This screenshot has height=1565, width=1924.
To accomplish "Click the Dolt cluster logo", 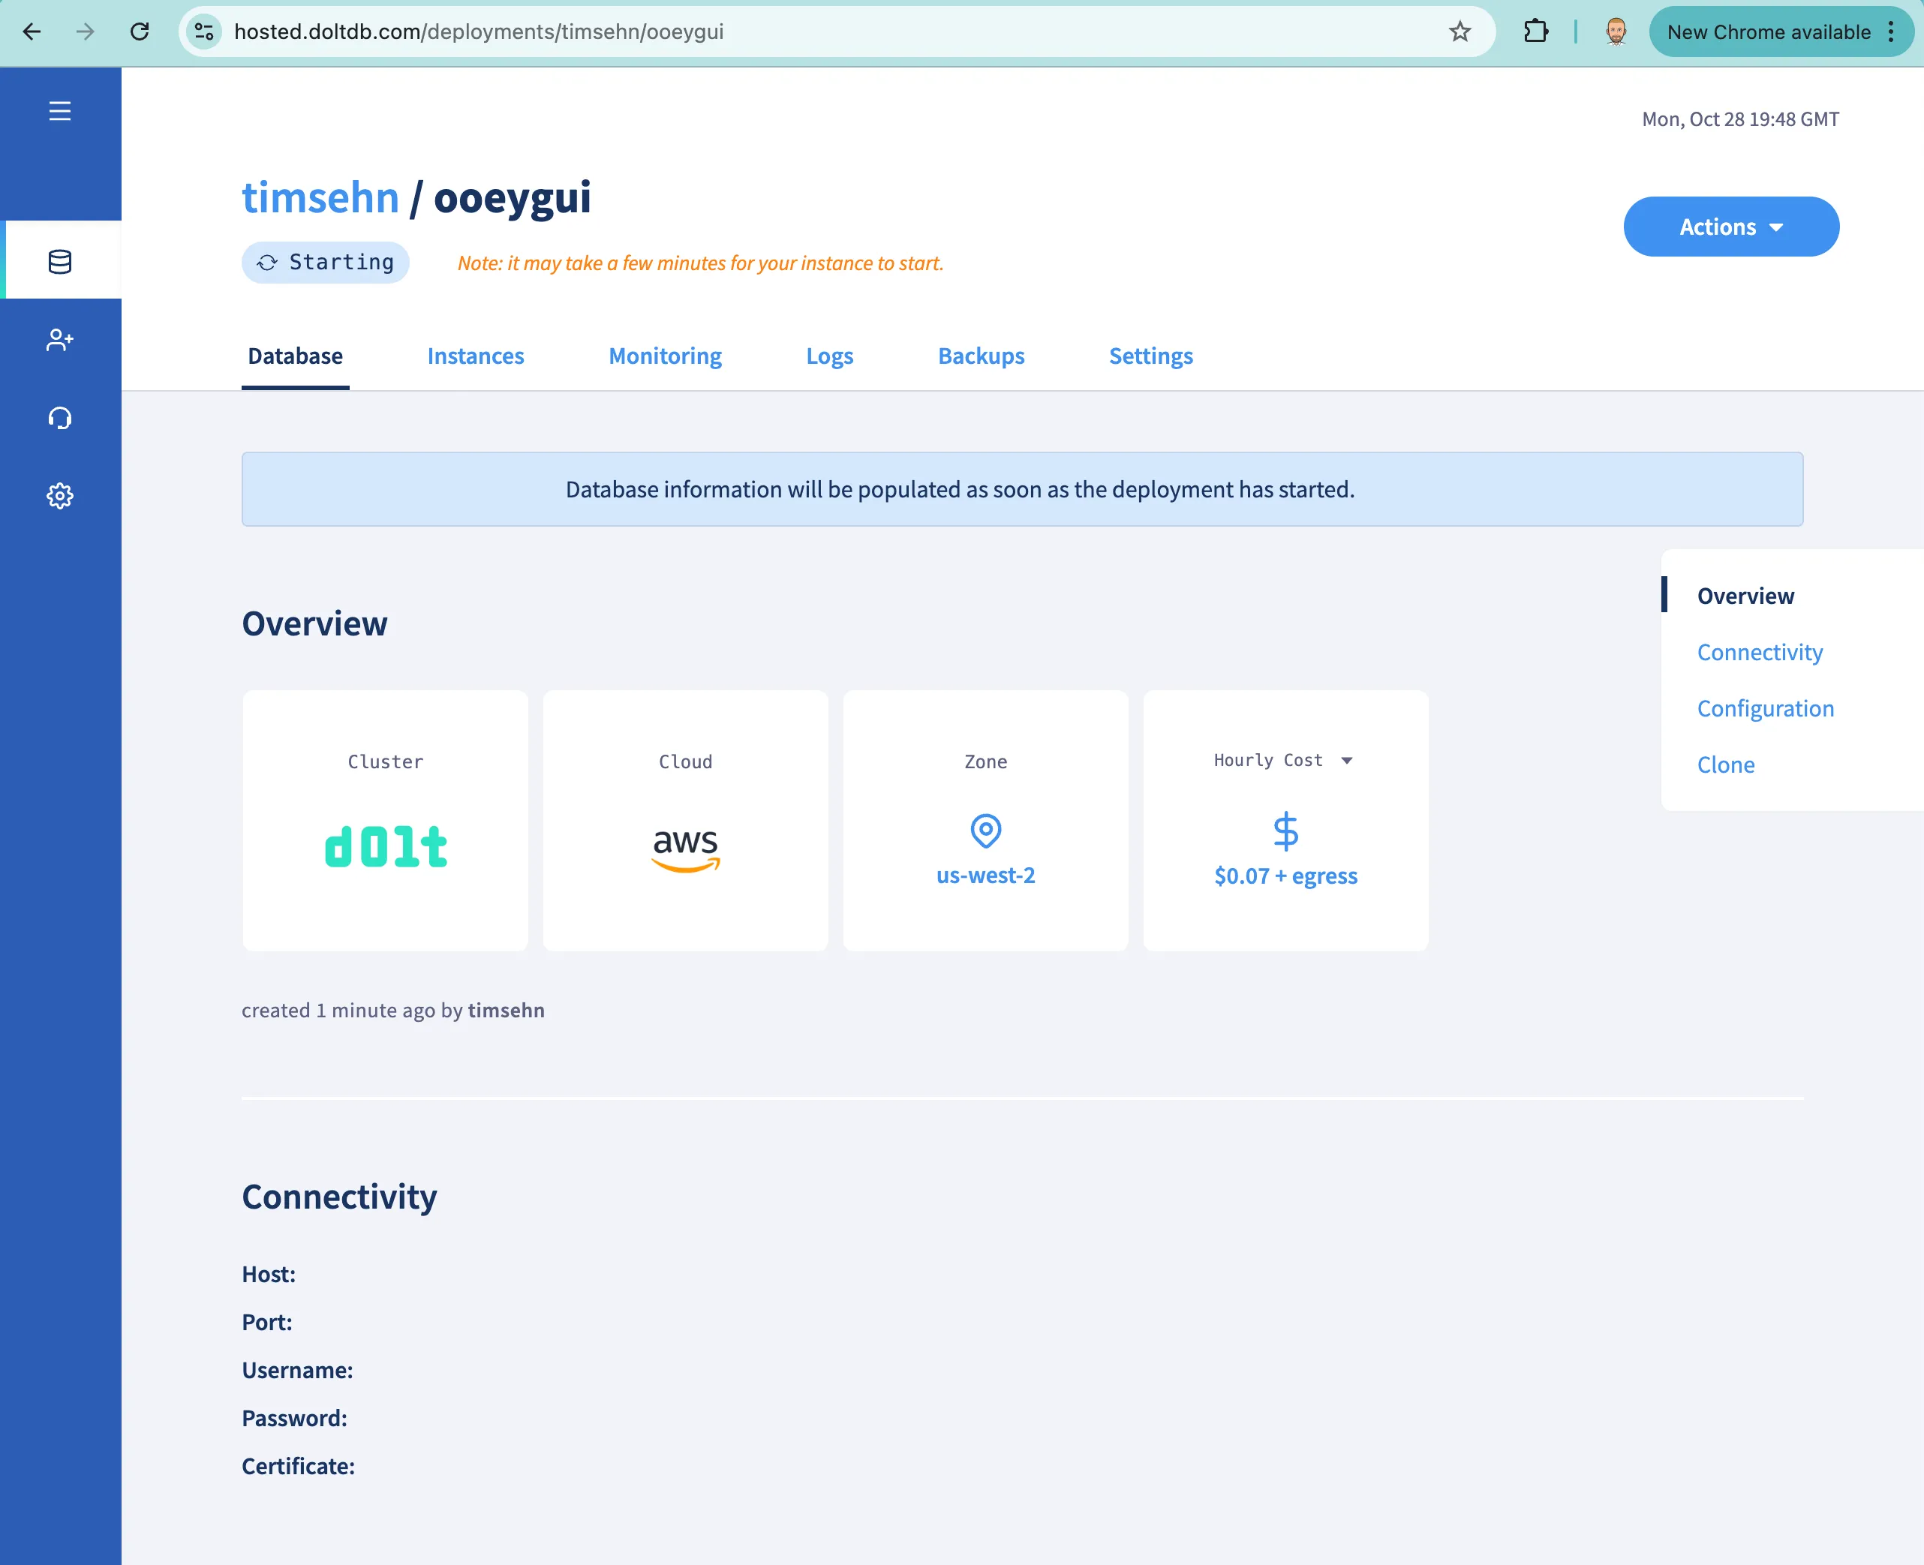I will 385,846.
